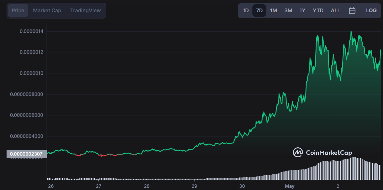This screenshot has height=190, width=383.
Task: Switch to the 1M timeframe
Action: pyautogui.click(x=273, y=10)
